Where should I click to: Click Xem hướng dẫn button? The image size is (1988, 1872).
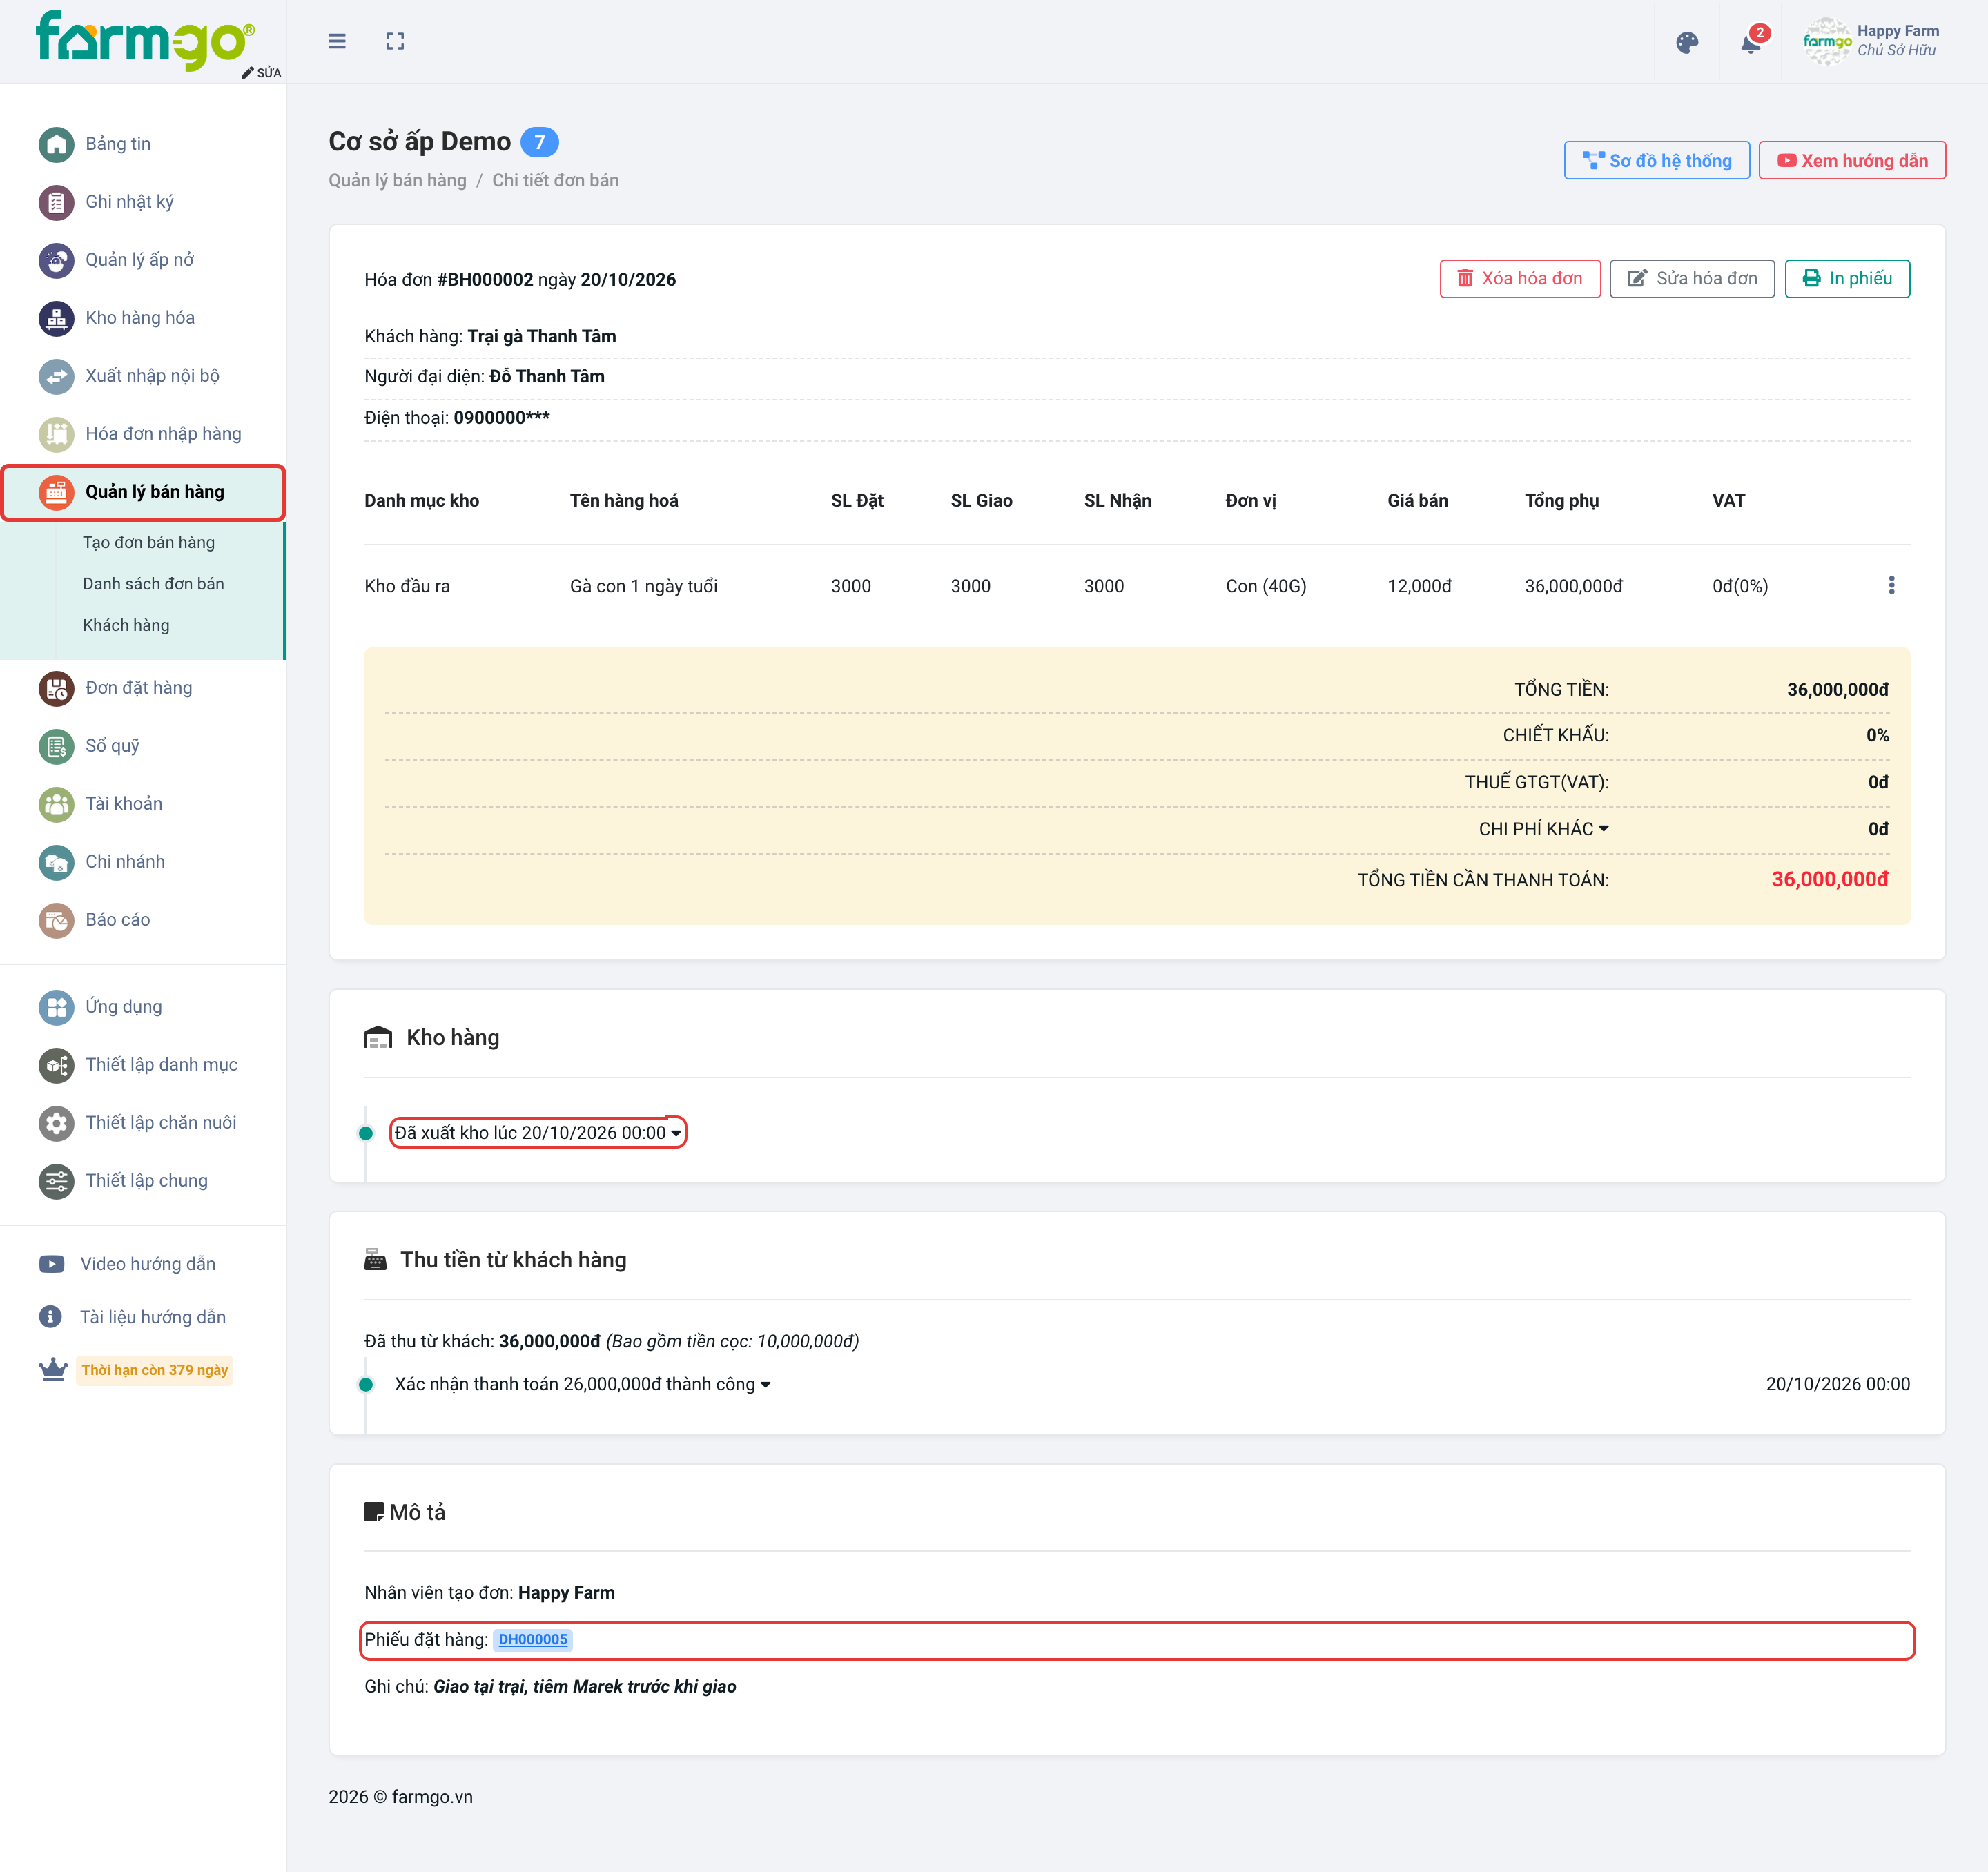click(x=1852, y=161)
